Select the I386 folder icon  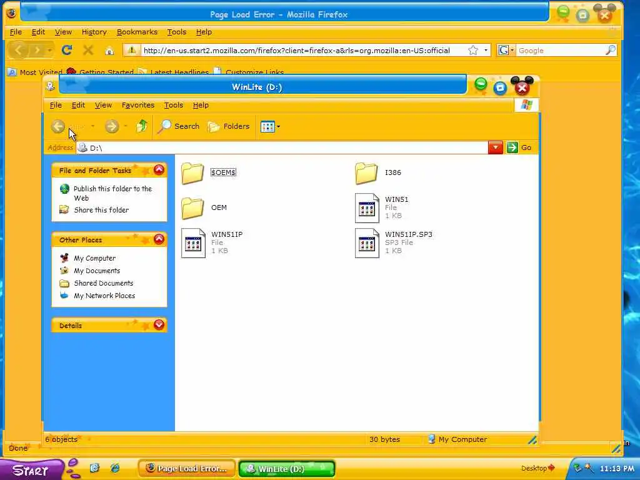[x=366, y=173]
